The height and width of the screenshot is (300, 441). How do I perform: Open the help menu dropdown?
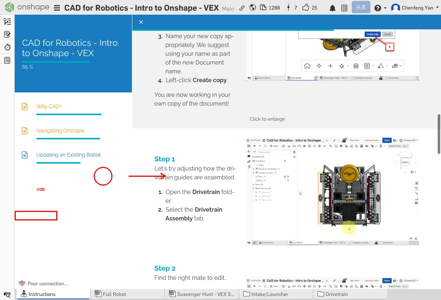[x=380, y=8]
